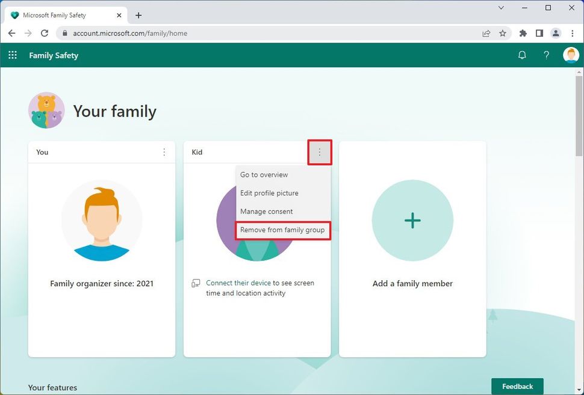The image size is (584, 395).
Task: Open the You card options menu
Action: tap(164, 152)
